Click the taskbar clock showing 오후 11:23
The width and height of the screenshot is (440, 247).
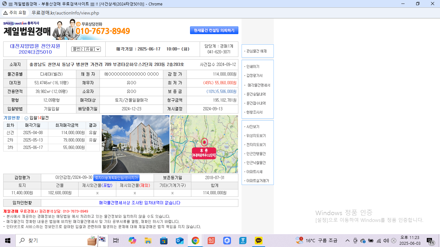click(410, 240)
